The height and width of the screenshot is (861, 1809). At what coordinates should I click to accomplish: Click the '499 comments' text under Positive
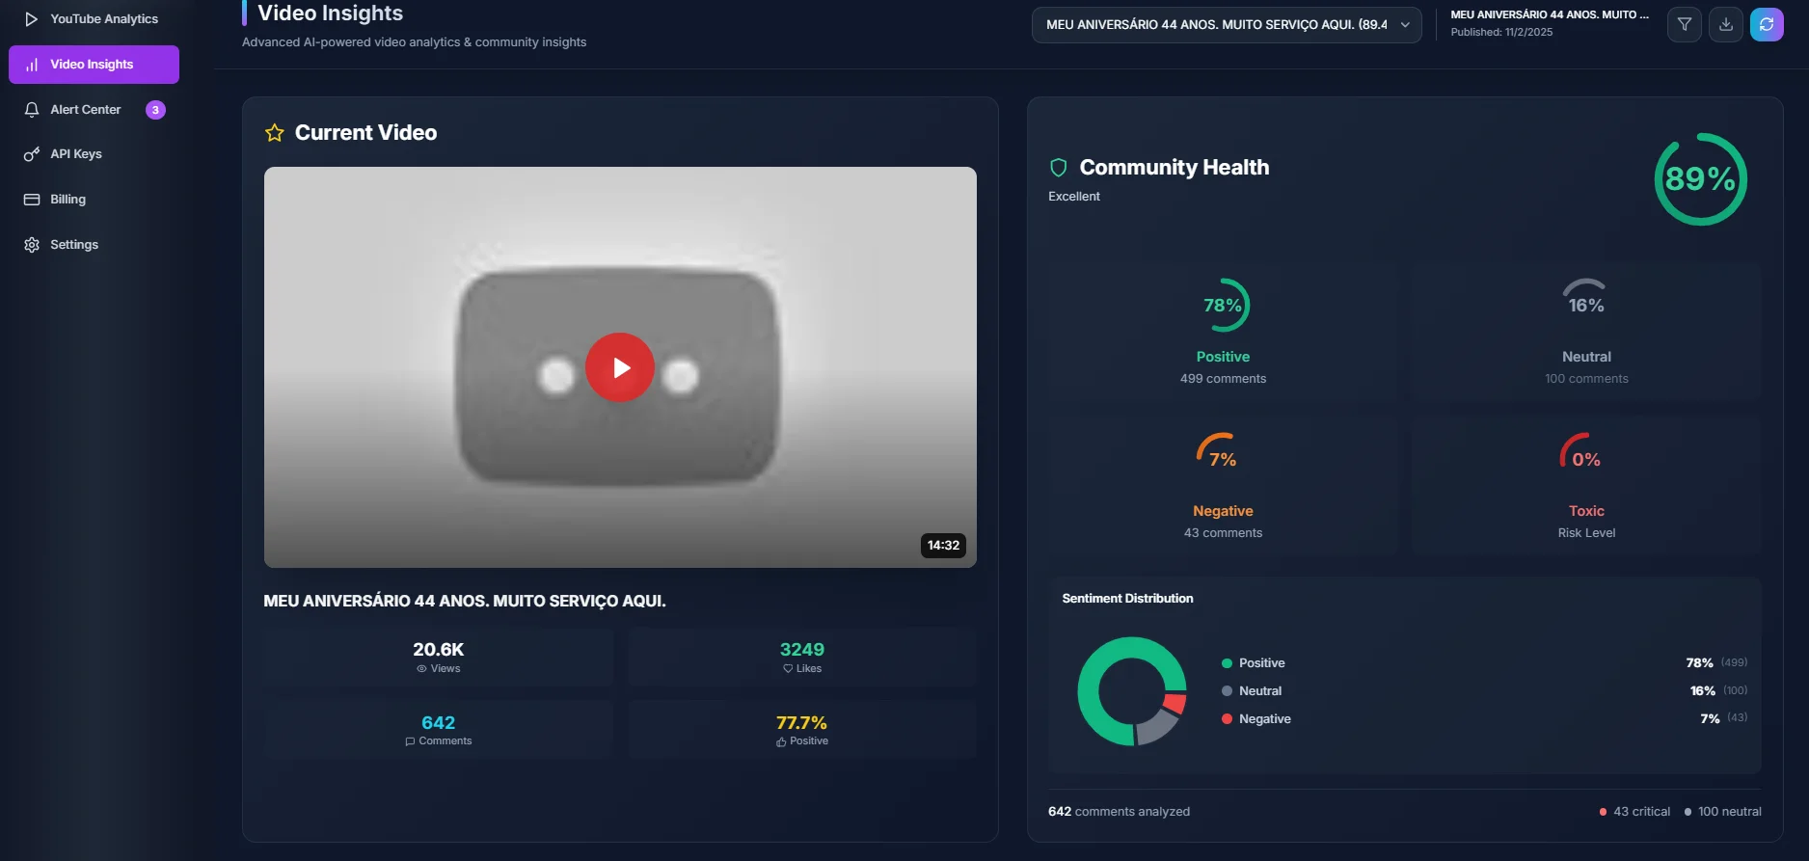[x=1223, y=379]
